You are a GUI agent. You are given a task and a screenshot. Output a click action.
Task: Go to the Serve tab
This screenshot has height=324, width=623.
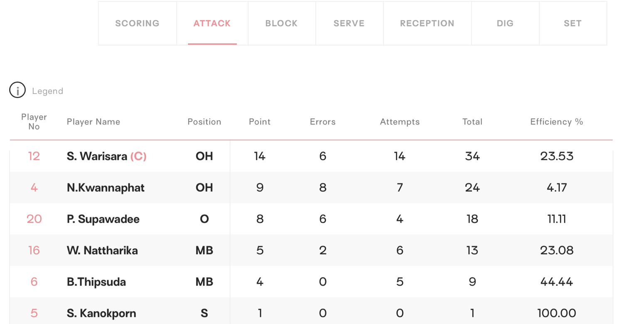click(x=349, y=23)
